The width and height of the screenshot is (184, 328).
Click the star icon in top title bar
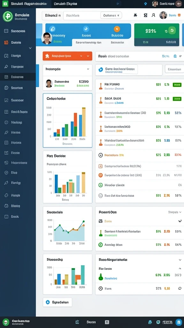tap(146, 4)
